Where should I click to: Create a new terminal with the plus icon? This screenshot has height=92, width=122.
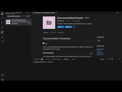pyautogui.click(x=106, y=59)
